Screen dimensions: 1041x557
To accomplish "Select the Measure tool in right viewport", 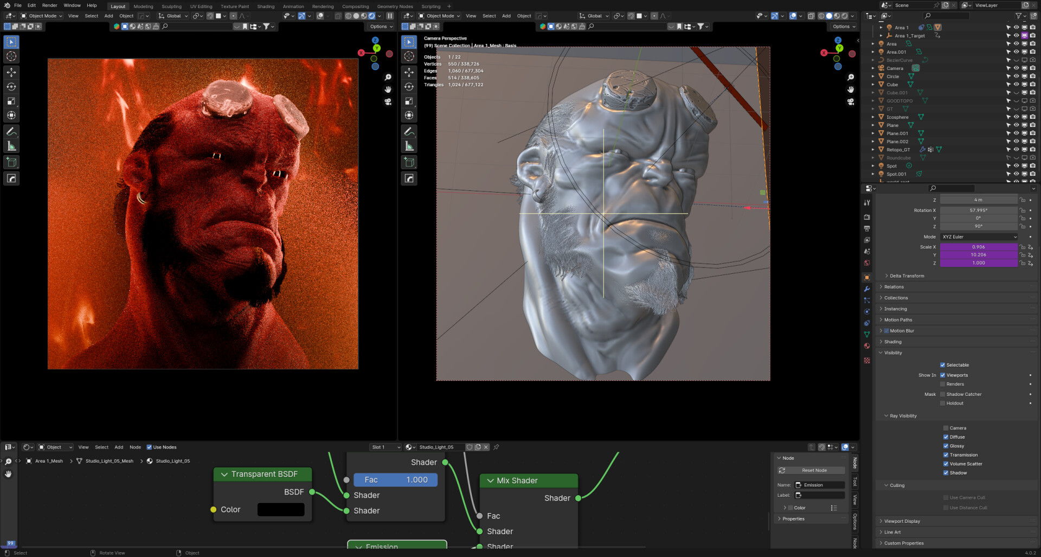I will point(409,146).
